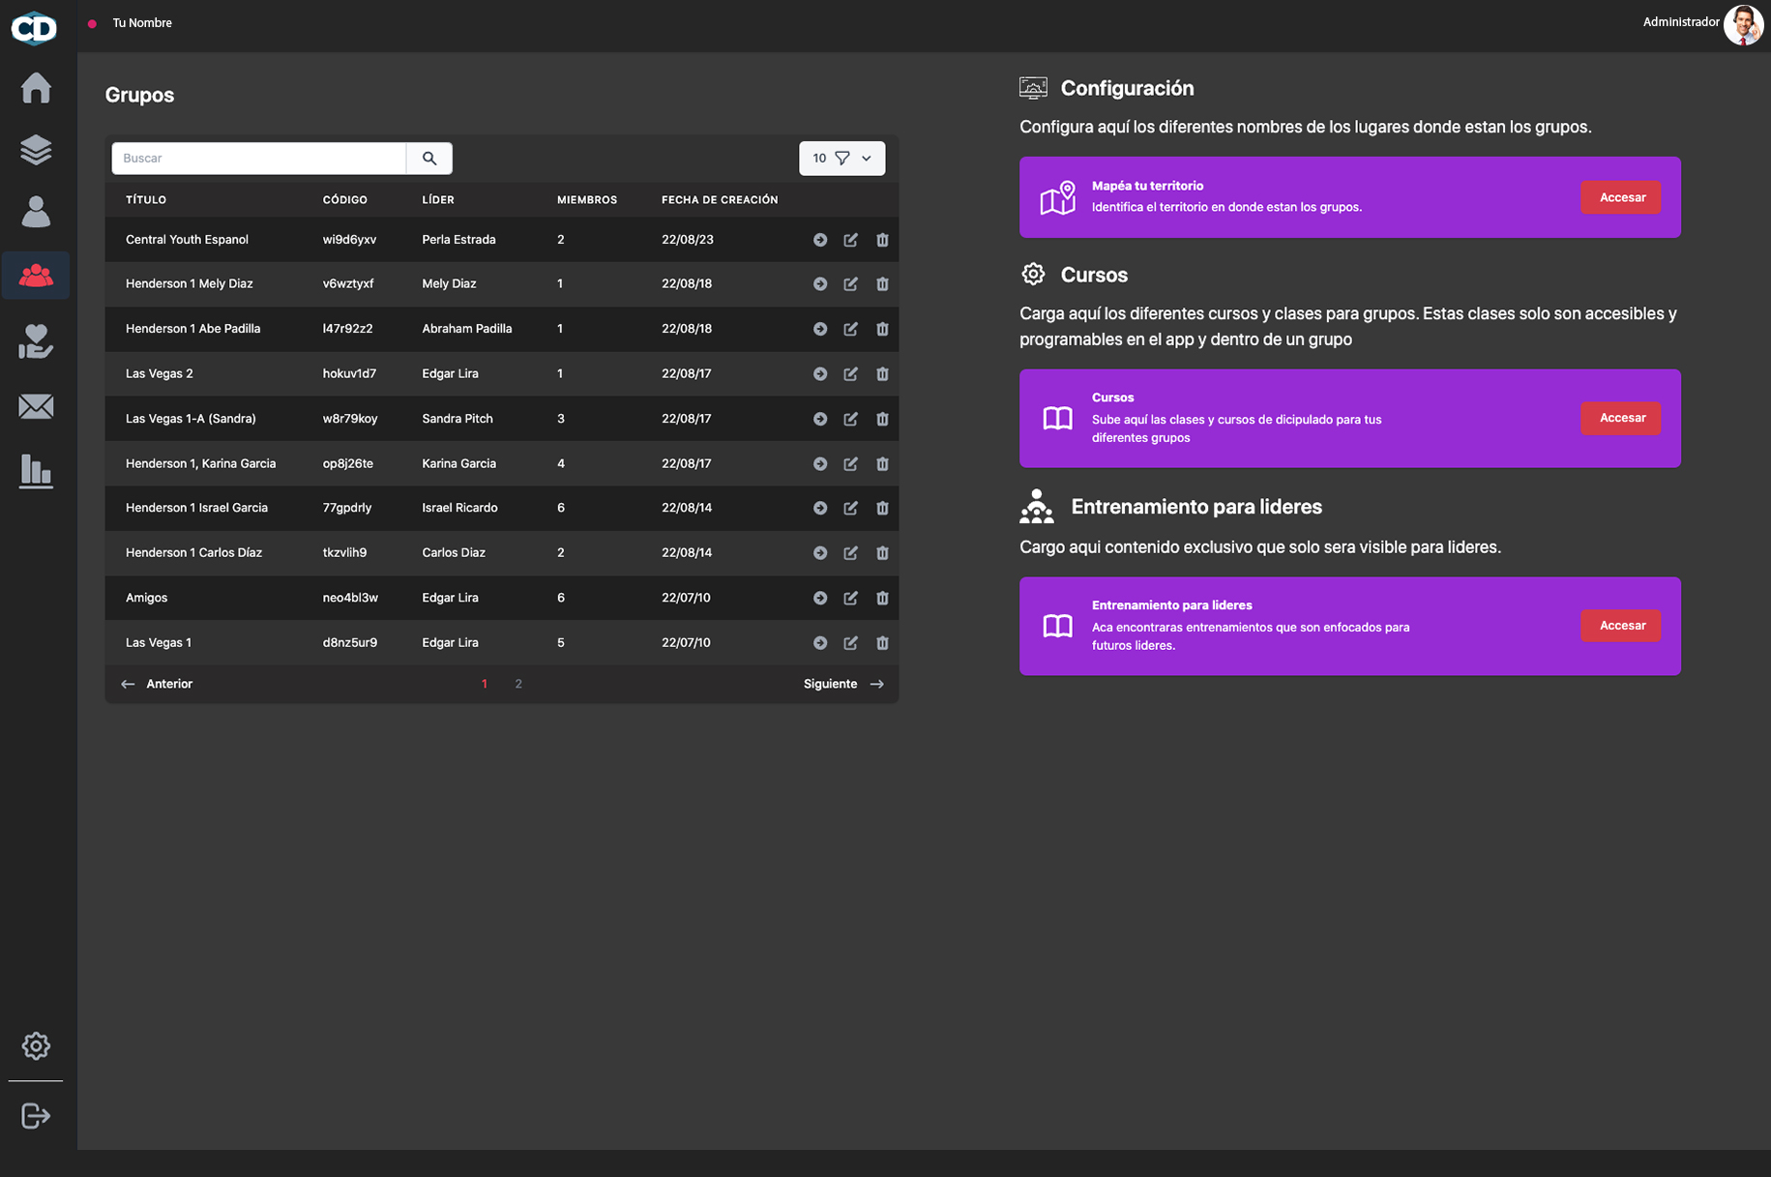Click inside the Buscar search field

pos(259,159)
